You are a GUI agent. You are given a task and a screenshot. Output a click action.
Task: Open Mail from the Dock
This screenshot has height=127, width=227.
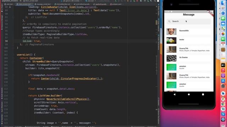point(223,24)
